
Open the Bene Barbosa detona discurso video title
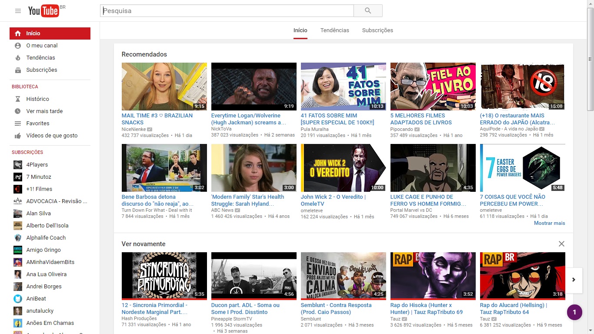158,200
